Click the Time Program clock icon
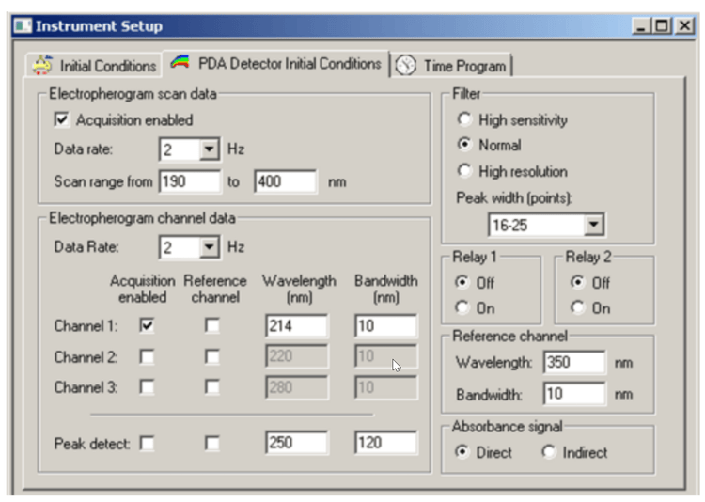The height and width of the screenshot is (502, 705). point(405,66)
